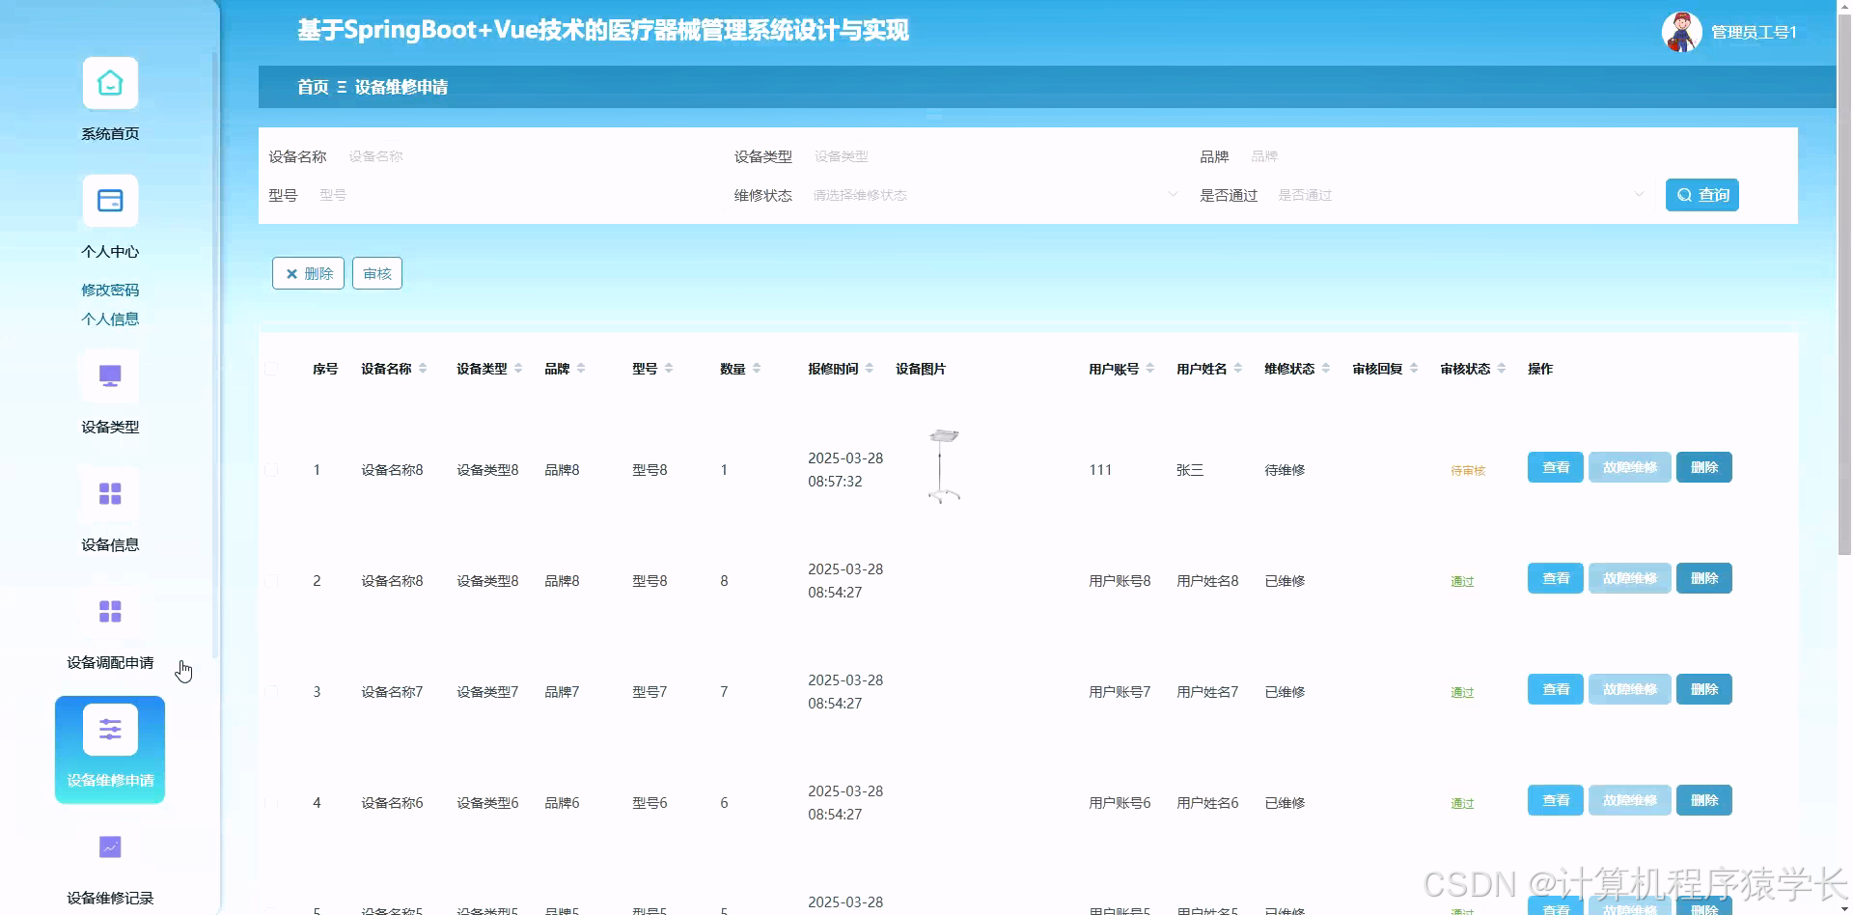The height and width of the screenshot is (915, 1853).
Task: Check the row checkbox for 设备名称8 待审核
Action: pos(271,470)
